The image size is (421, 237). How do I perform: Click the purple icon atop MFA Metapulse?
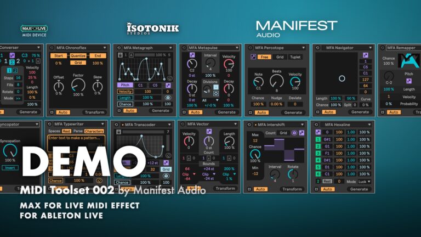pyautogui.click(x=192, y=55)
